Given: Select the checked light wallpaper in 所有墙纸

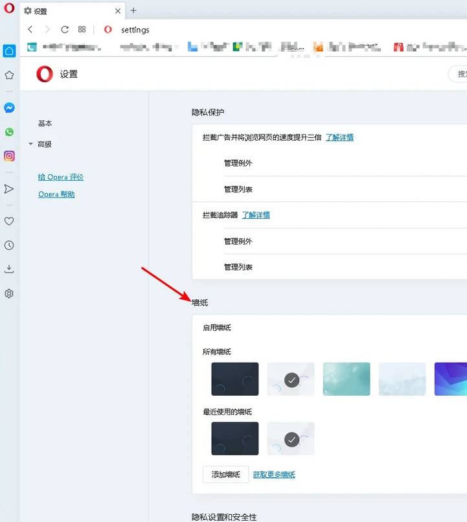Looking at the screenshot, I should (x=291, y=379).
